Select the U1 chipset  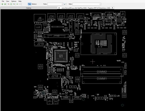61,56
